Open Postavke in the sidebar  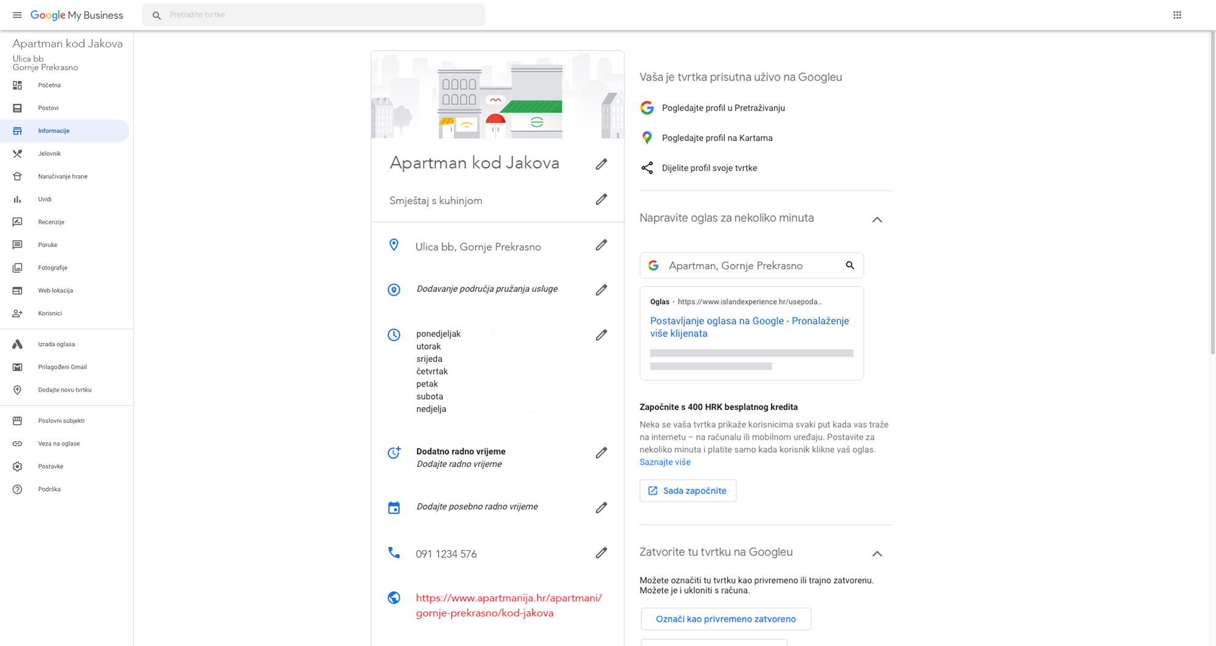click(x=64, y=467)
